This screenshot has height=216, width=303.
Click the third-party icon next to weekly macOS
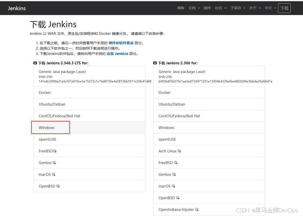point(173,186)
